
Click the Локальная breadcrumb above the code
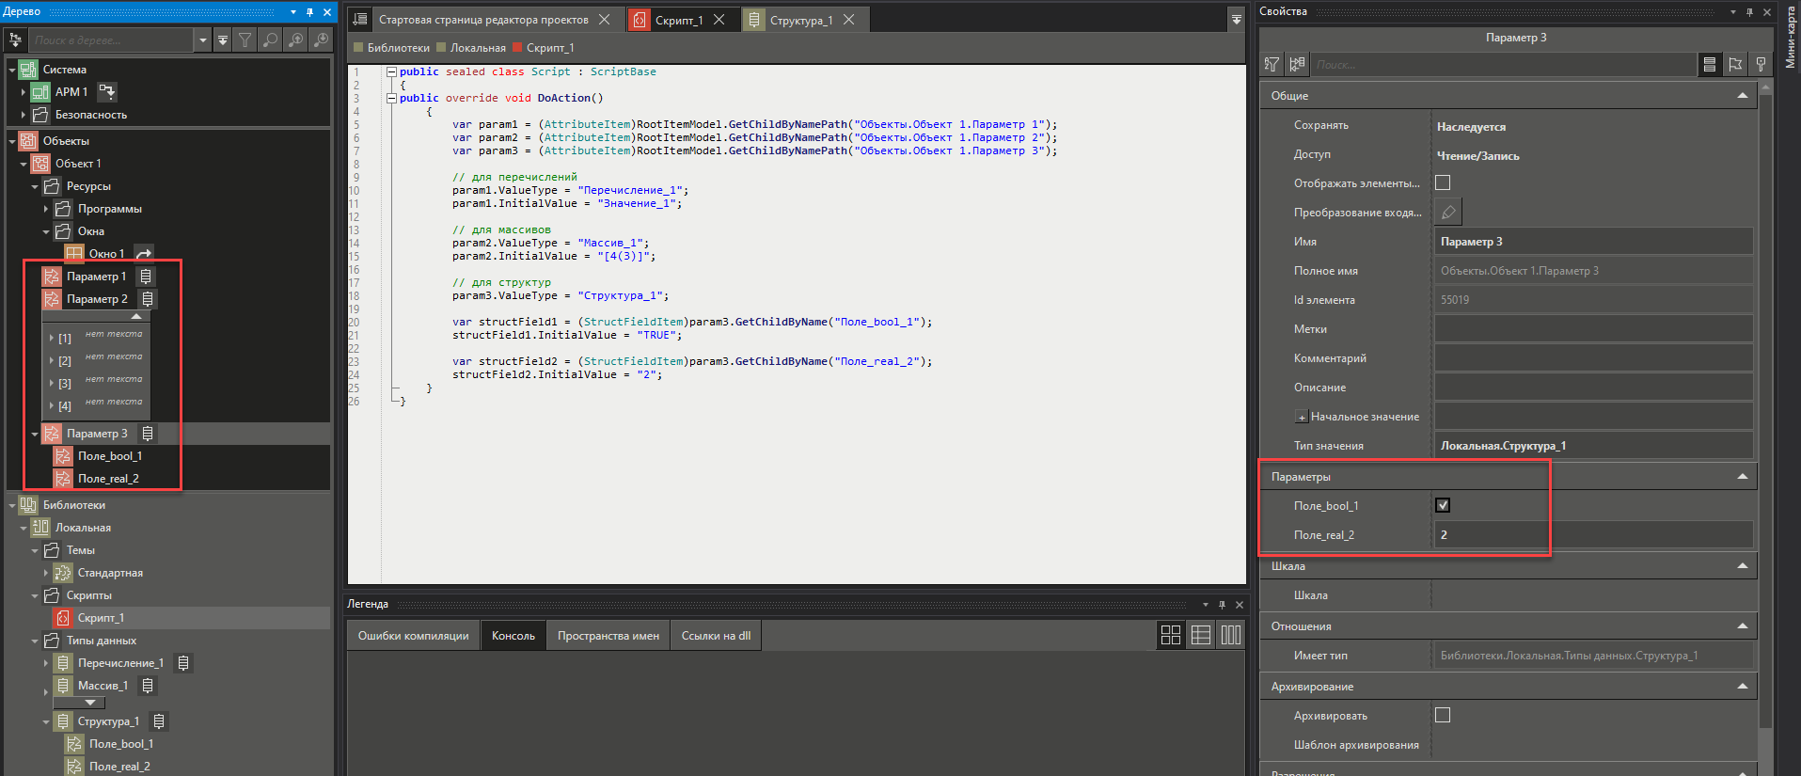478,48
